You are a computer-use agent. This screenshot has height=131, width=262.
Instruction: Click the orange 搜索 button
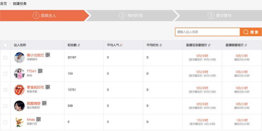click(251, 32)
